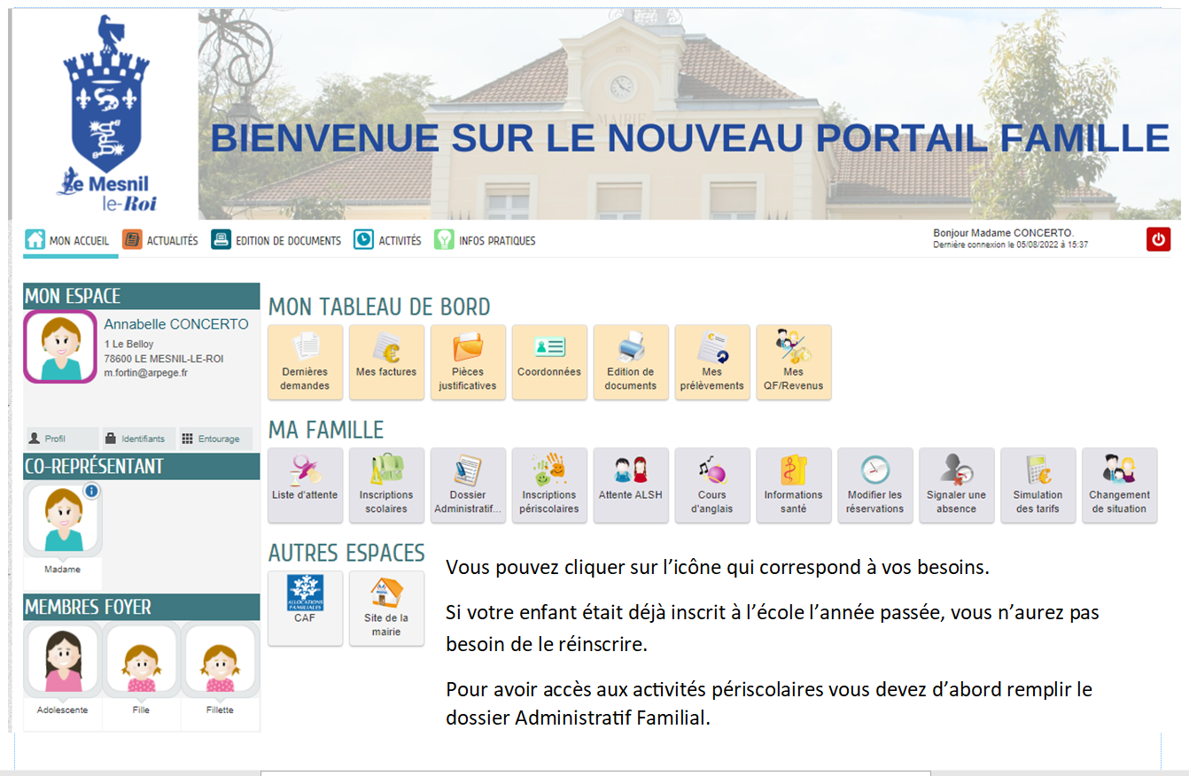Open the Cours d'anglais tile
This screenshot has width=1189, height=776.
pos(712,485)
